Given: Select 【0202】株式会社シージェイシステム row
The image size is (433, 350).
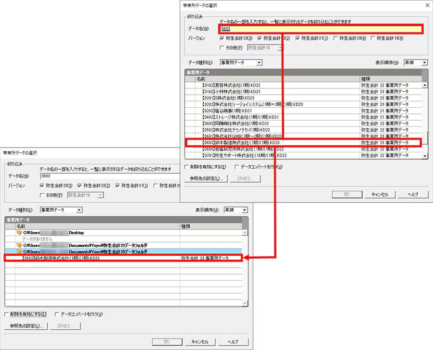Looking at the screenshot, I should [303, 104].
